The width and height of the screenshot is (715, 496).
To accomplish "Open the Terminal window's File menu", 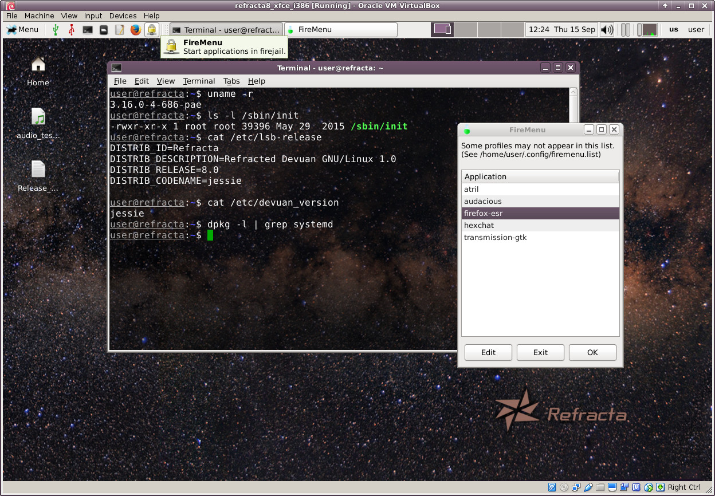I will (120, 81).
